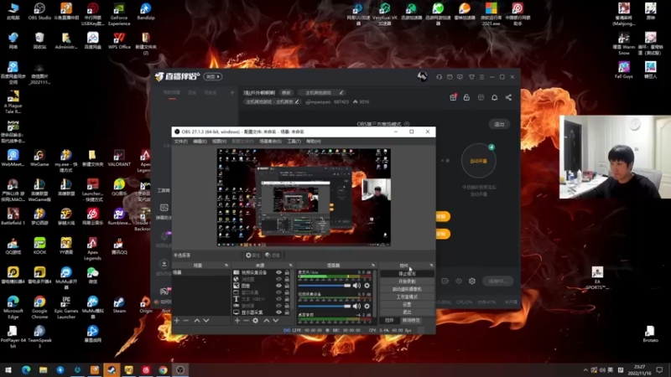Image resolution: width=671 pixels, height=377 pixels.
Task: Click the gift box icon in 直播伴侣
Action: [x=453, y=97]
